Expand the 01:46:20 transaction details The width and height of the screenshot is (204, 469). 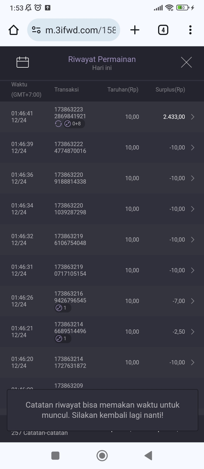[x=193, y=362]
